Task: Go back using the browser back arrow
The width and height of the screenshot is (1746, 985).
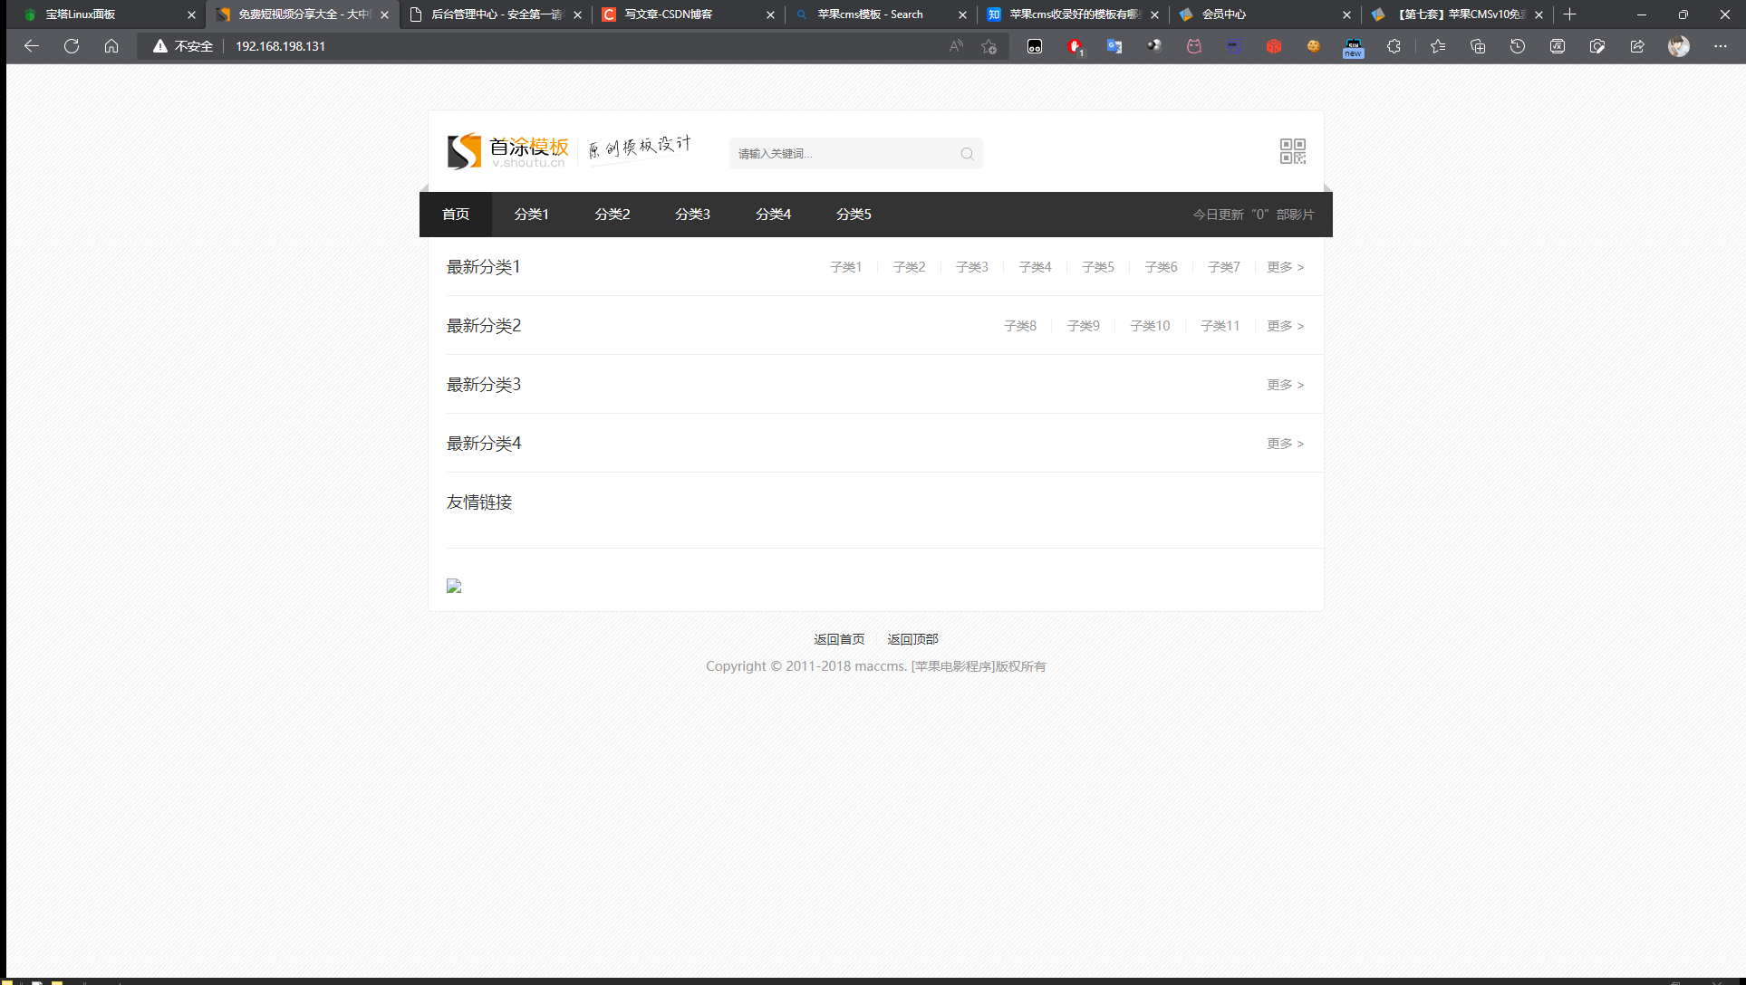Action: (x=32, y=46)
